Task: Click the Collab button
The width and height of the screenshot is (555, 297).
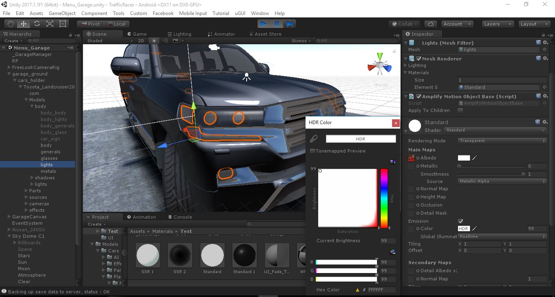Action: tap(404, 24)
